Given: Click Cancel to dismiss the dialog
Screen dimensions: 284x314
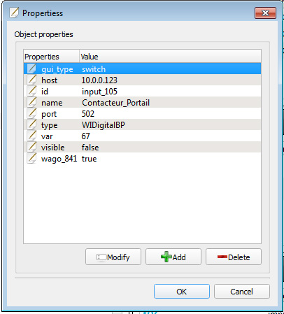Looking at the screenshot, I should 242,292.
